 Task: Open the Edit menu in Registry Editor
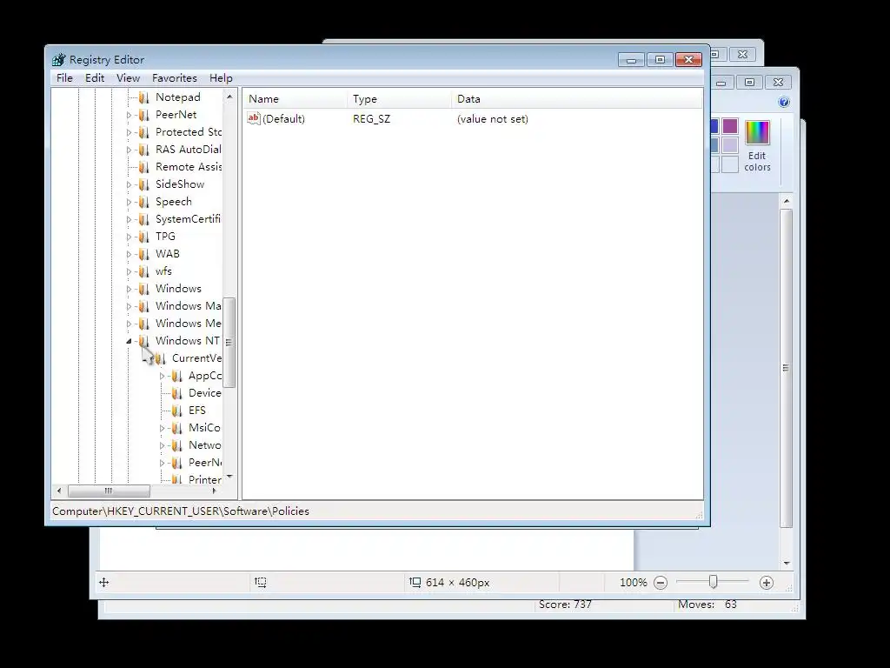[95, 77]
